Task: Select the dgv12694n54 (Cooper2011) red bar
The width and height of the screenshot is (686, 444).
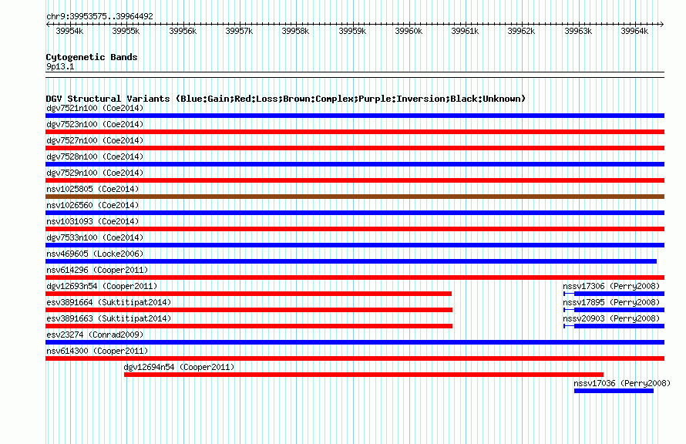Action: point(364,375)
